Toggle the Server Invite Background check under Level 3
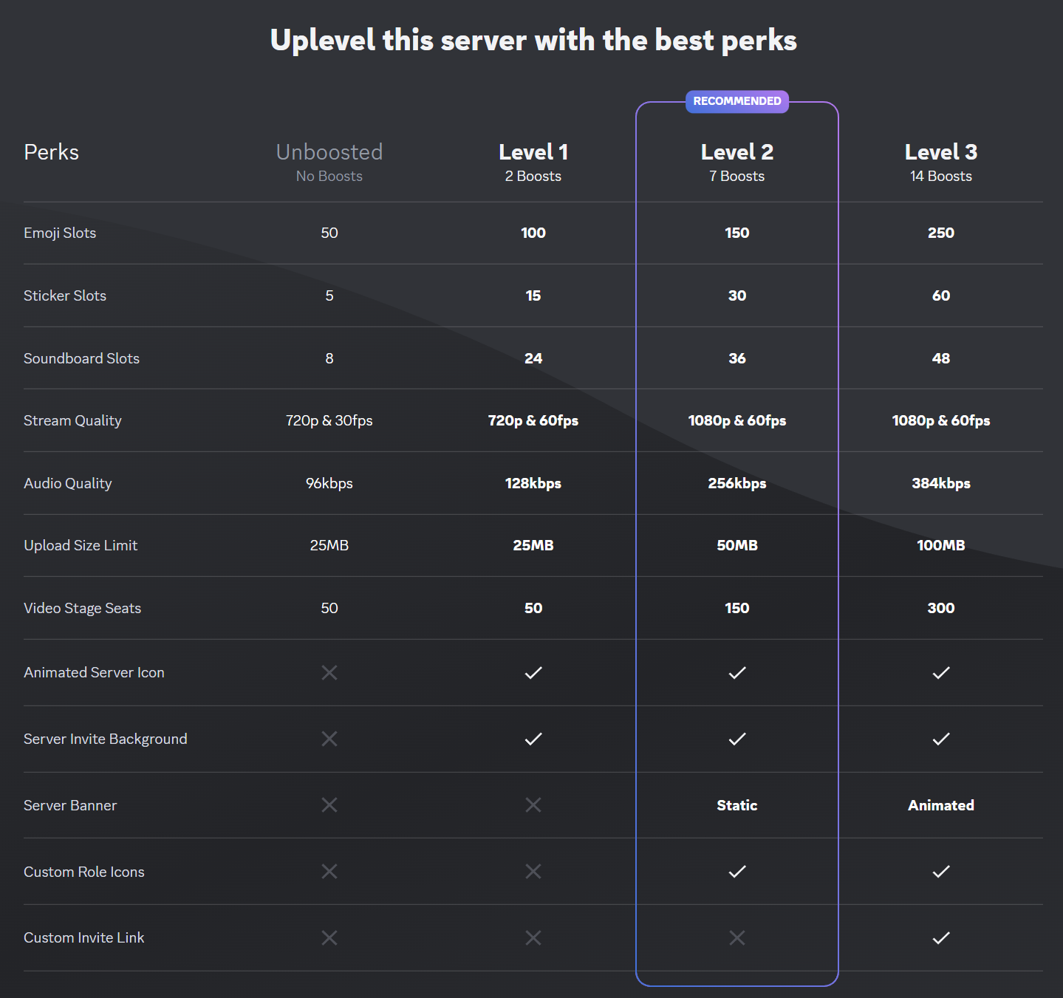 tap(940, 739)
